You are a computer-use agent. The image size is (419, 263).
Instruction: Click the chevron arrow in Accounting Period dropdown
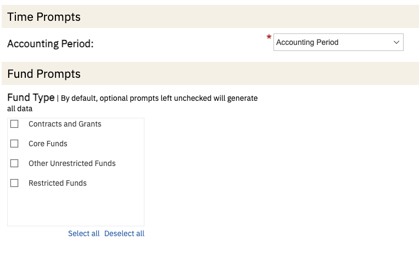tap(396, 42)
